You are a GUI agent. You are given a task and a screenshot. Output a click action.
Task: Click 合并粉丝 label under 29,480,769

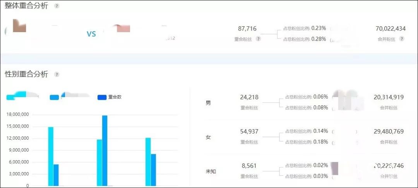pos(389,142)
